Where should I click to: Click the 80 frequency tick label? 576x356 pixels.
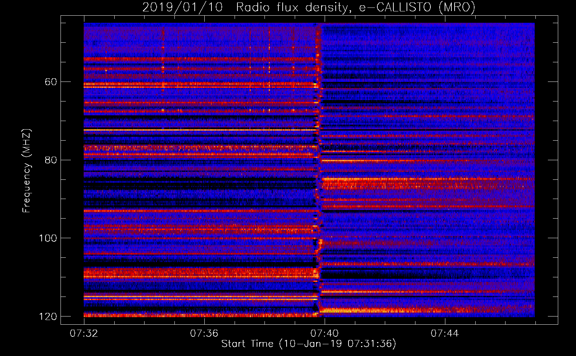(x=51, y=160)
